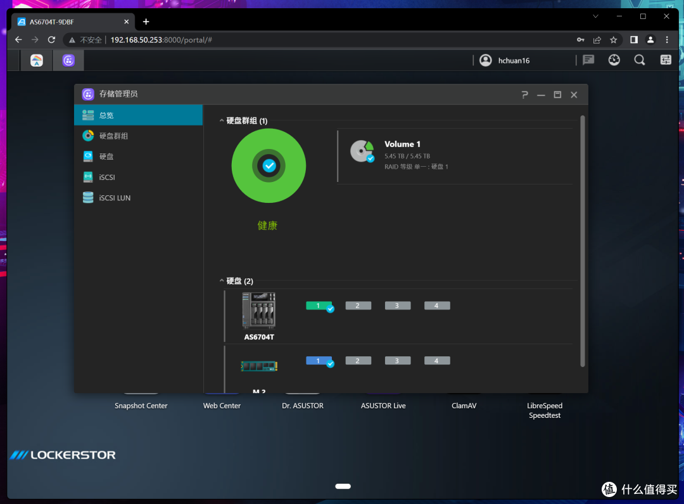Click the AS6704T NAS device image
Screen dimensions: 684x504
(259, 310)
